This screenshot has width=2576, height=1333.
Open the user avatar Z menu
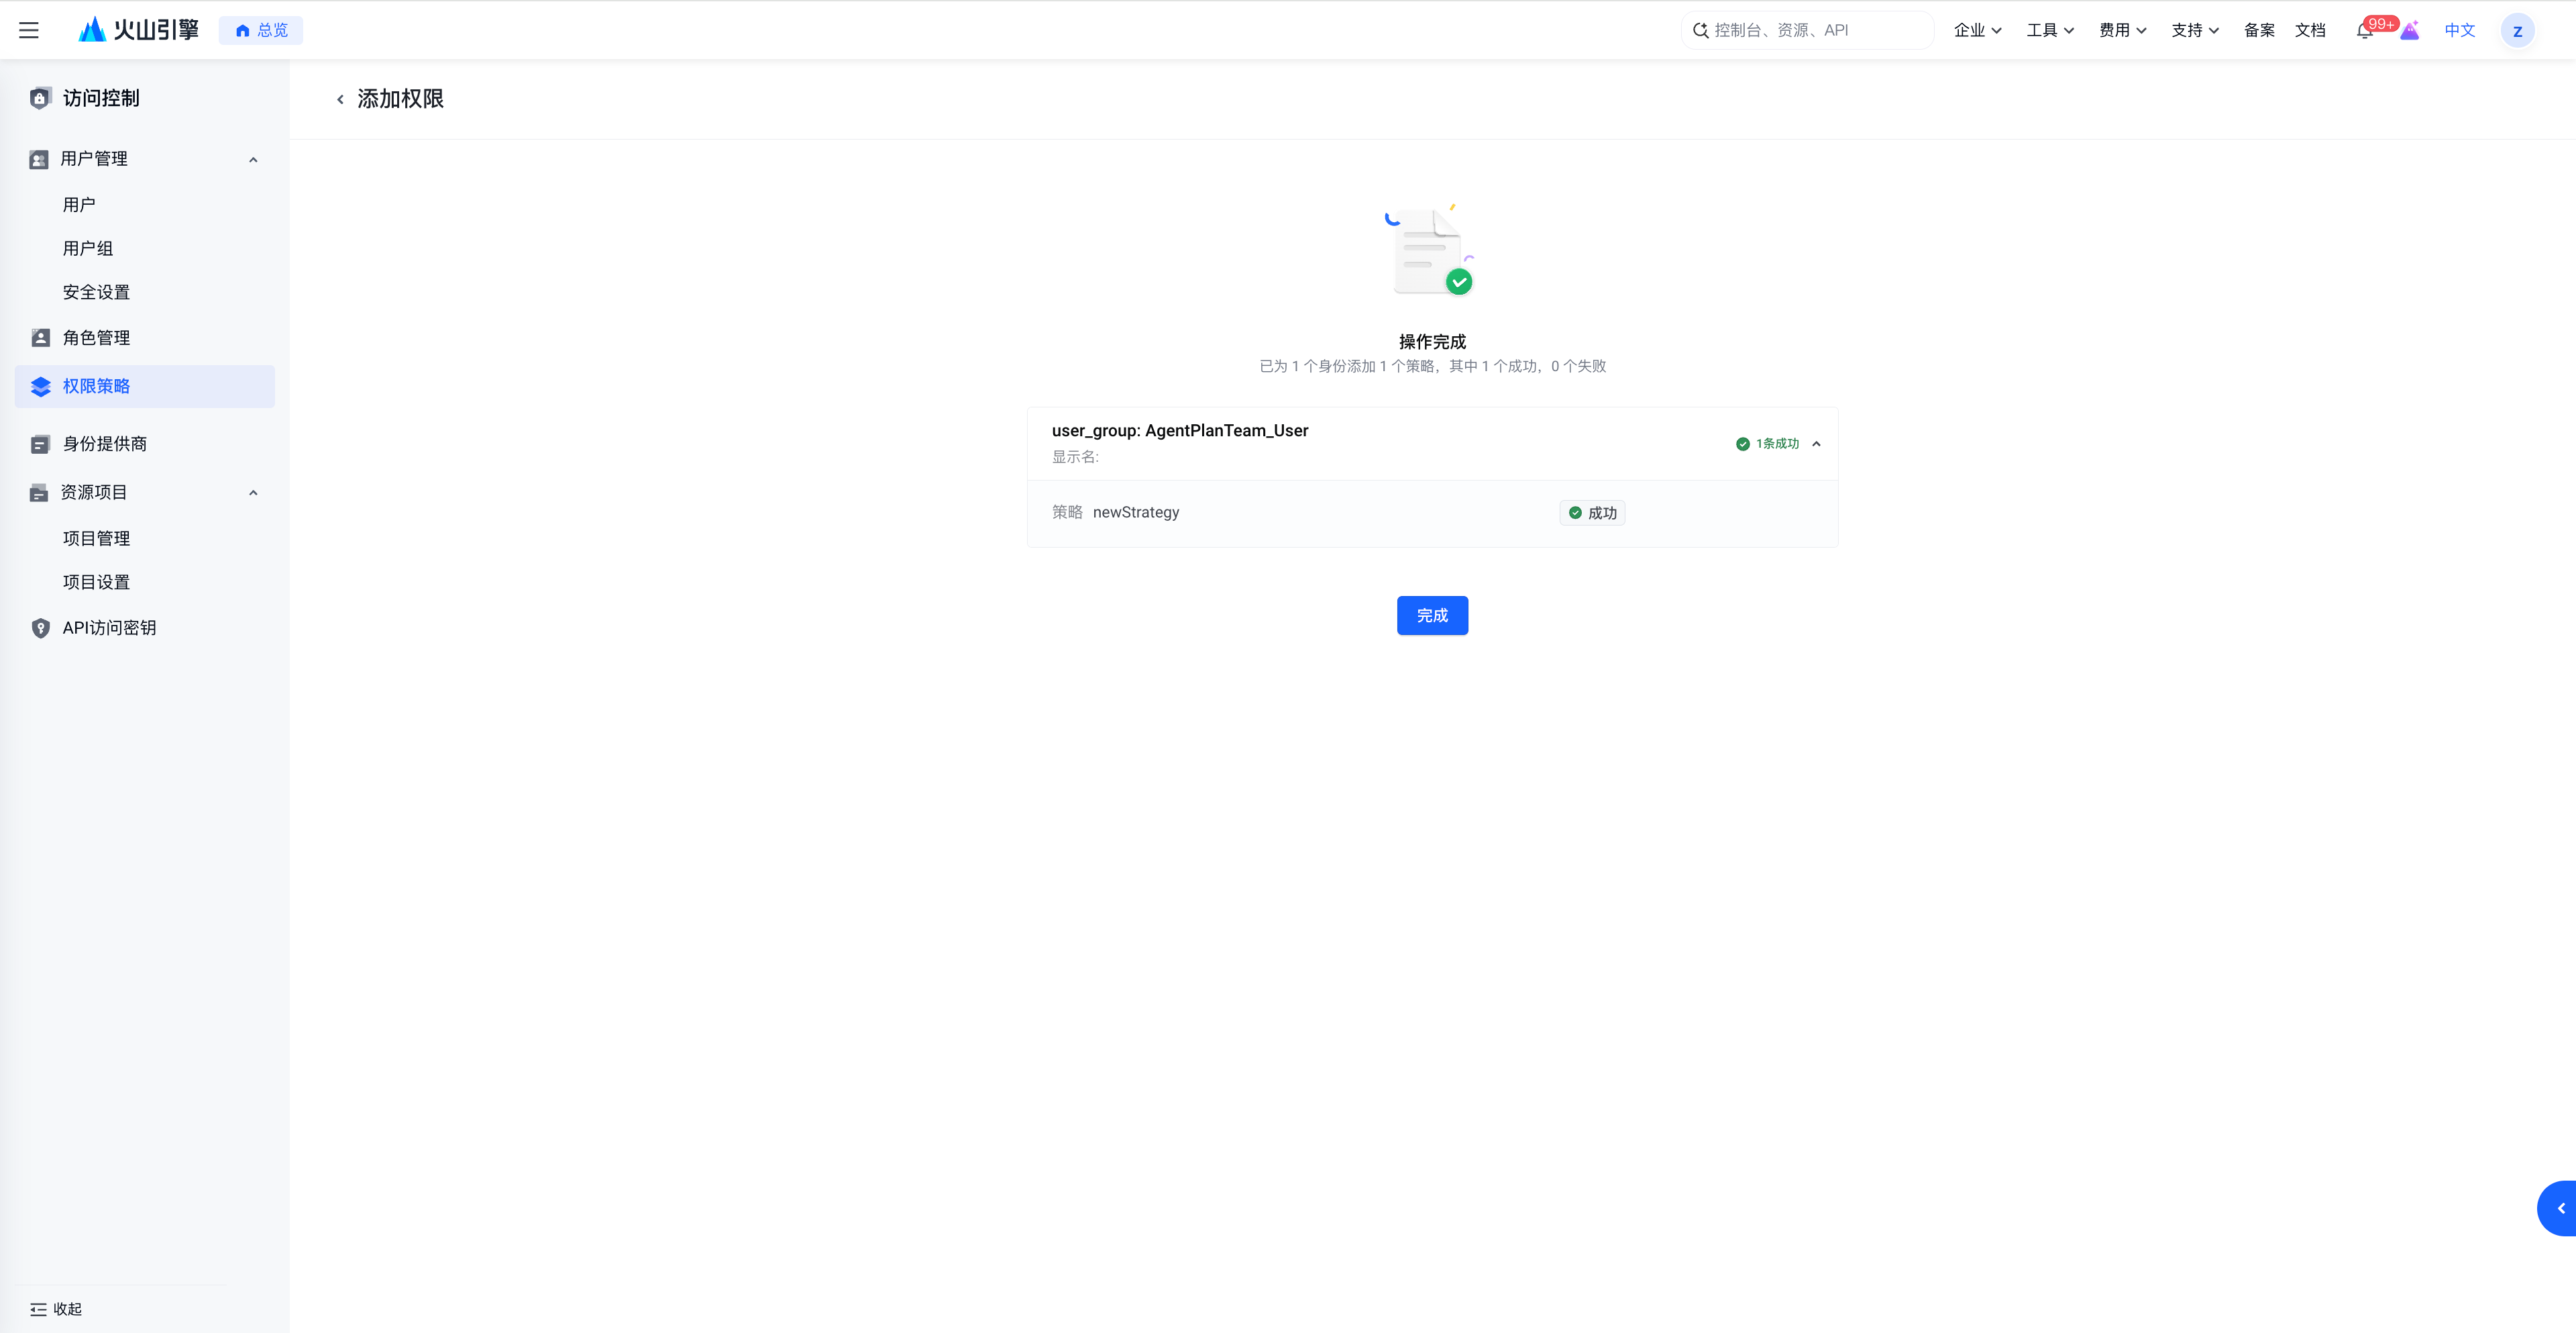tap(2517, 31)
